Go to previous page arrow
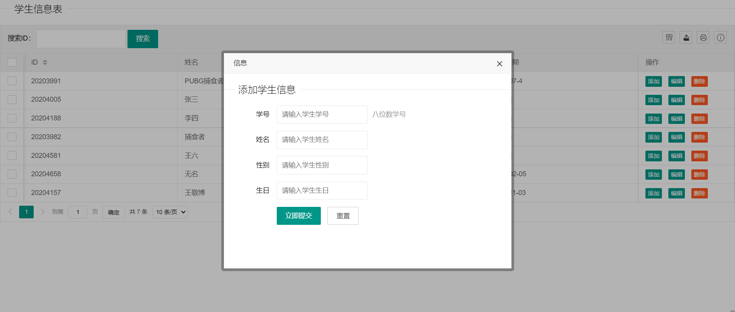The height and width of the screenshot is (312, 735). click(10, 212)
